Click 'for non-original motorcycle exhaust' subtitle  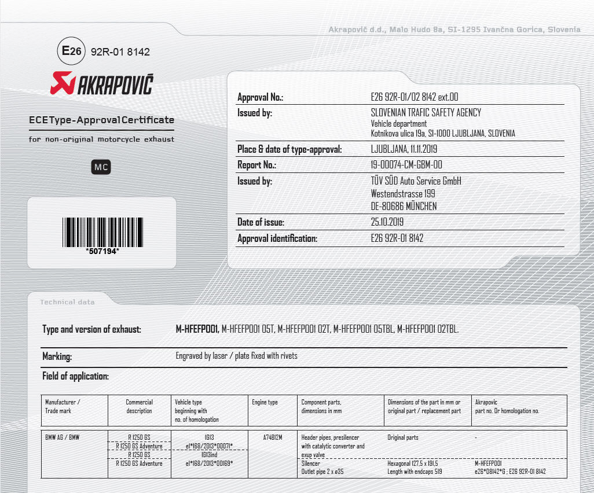(x=101, y=139)
